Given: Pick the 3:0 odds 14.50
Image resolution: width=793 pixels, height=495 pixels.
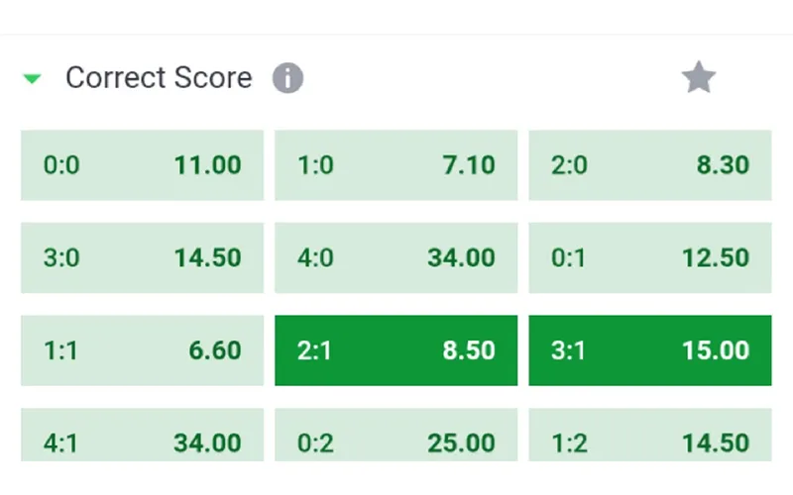Looking at the screenshot, I should coord(142,257).
